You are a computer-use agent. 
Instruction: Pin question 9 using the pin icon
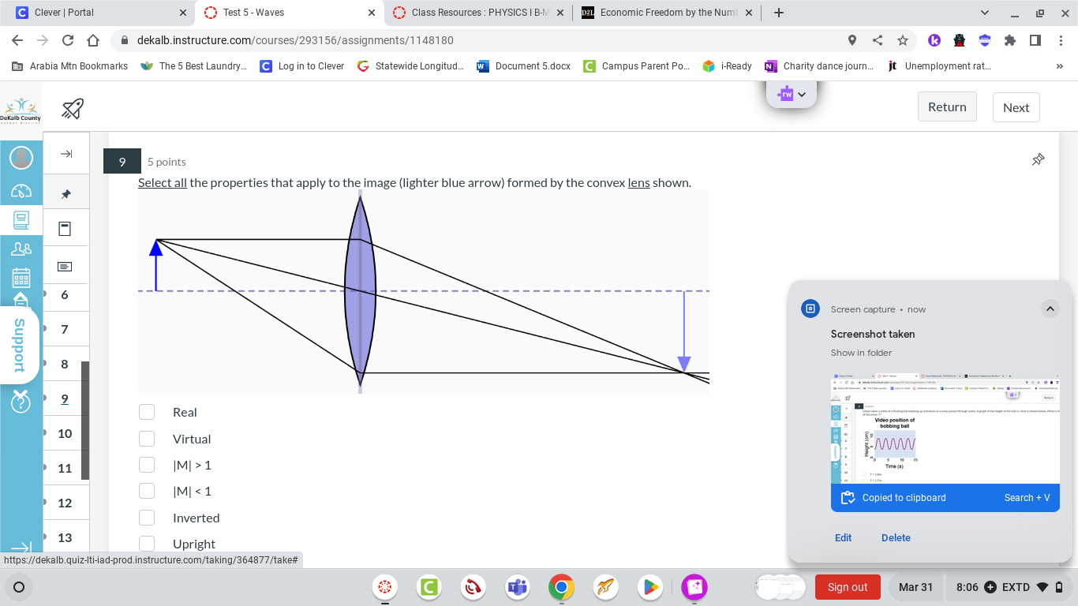1039,159
